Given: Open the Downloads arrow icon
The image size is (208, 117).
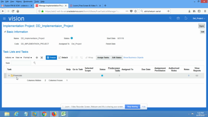Looking at the screenshot, I should point(189,11).
